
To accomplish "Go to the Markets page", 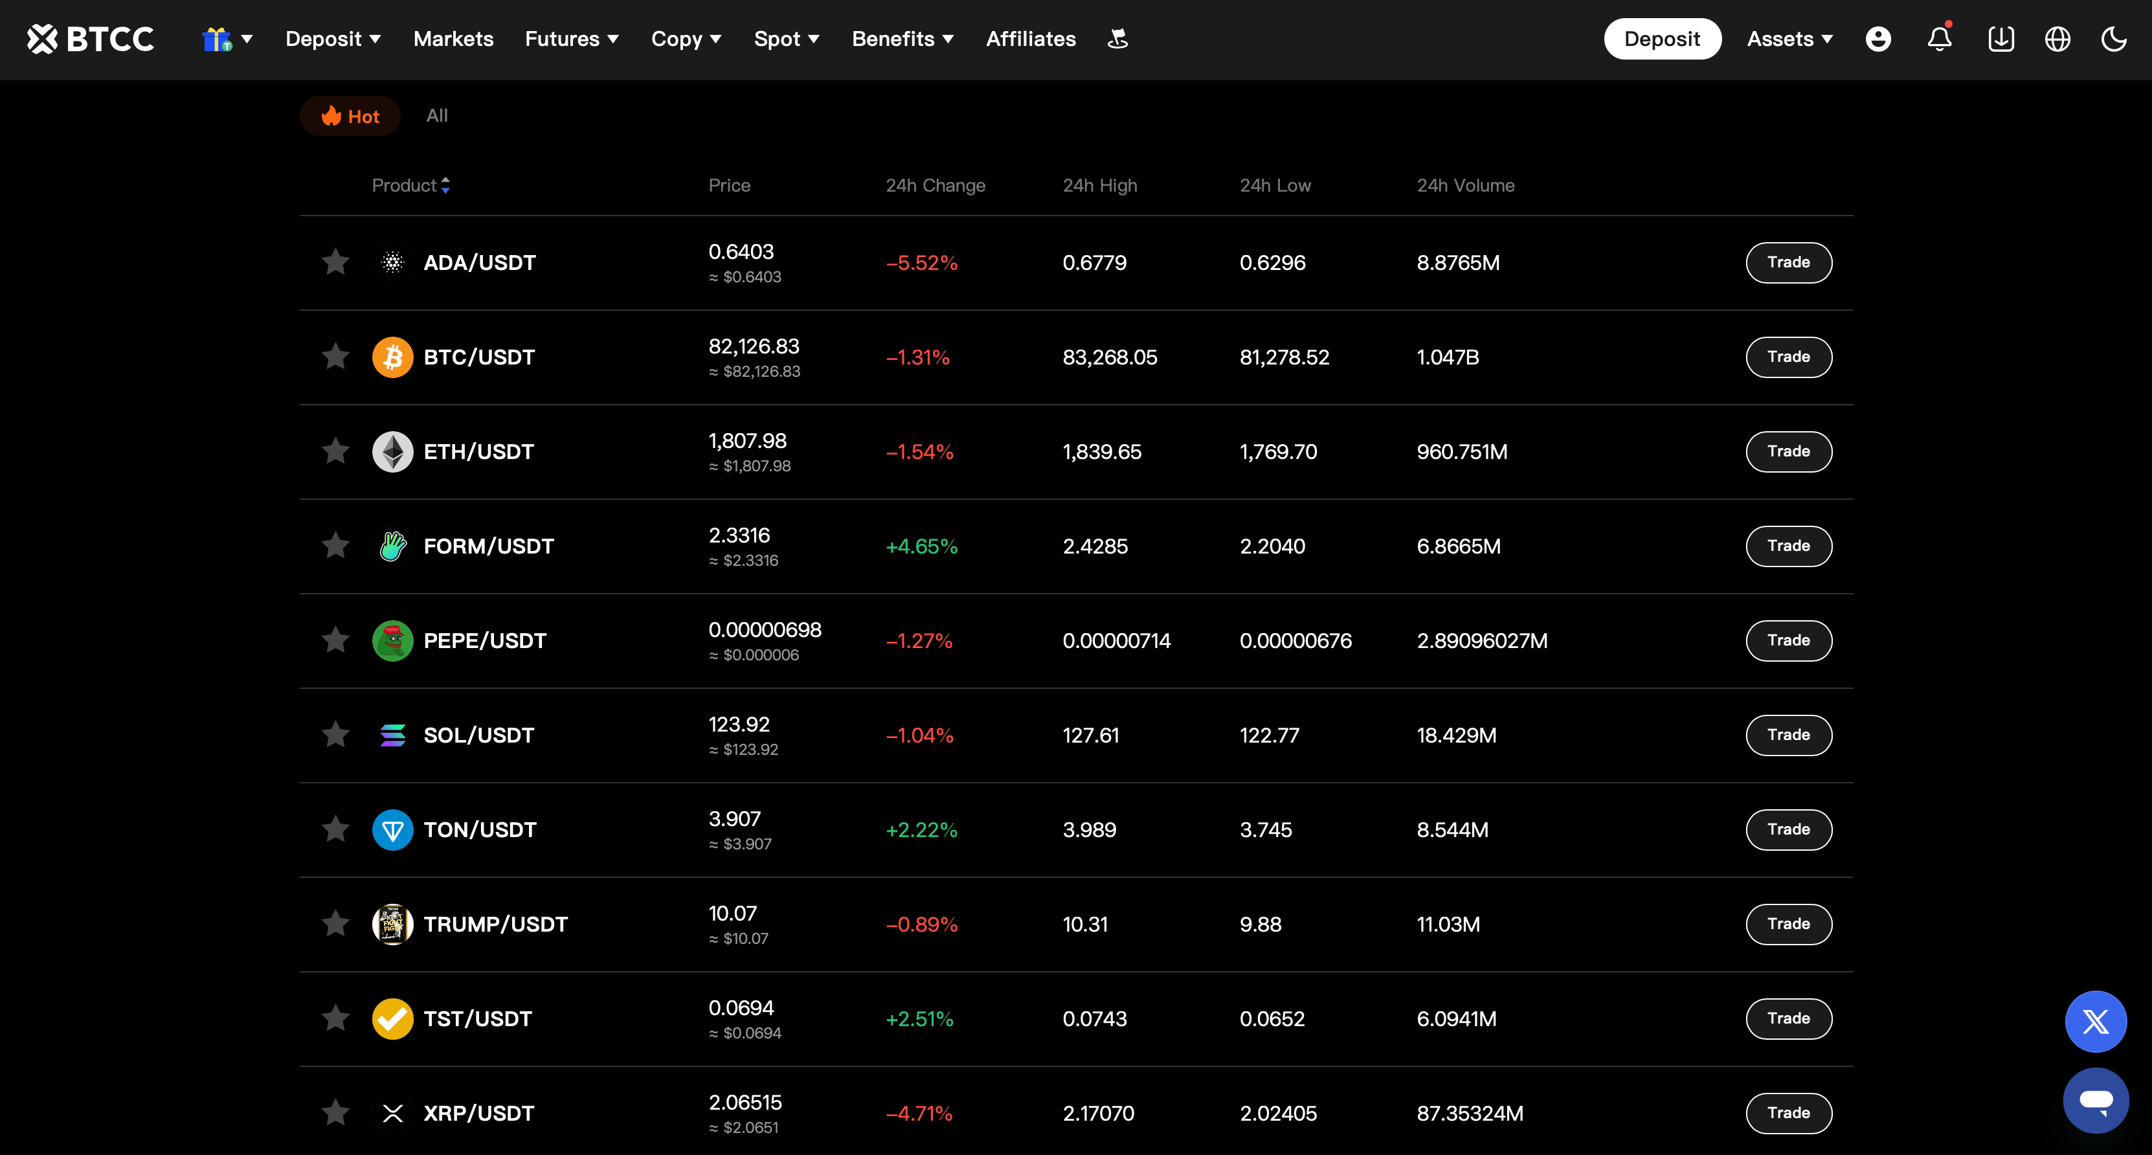I will pyautogui.click(x=453, y=38).
